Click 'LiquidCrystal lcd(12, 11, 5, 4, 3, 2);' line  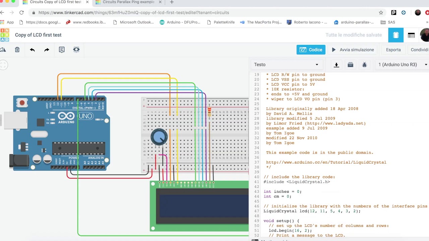tap(312, 211)
